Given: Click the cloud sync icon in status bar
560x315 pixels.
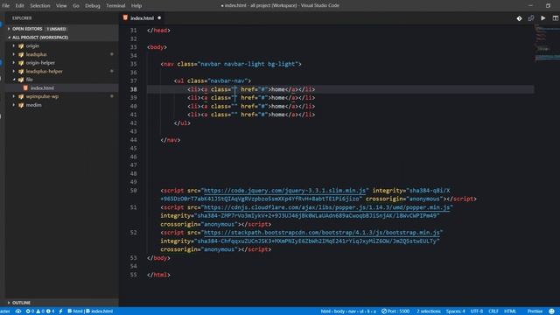Looking at the screenshot, I should coord(18,311).
